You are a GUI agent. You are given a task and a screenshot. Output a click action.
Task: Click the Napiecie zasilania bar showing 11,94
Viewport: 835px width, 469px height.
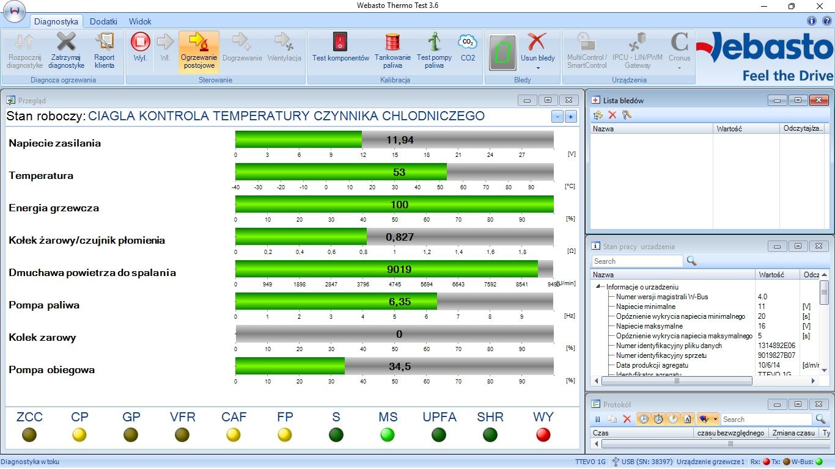pos(394,139)
